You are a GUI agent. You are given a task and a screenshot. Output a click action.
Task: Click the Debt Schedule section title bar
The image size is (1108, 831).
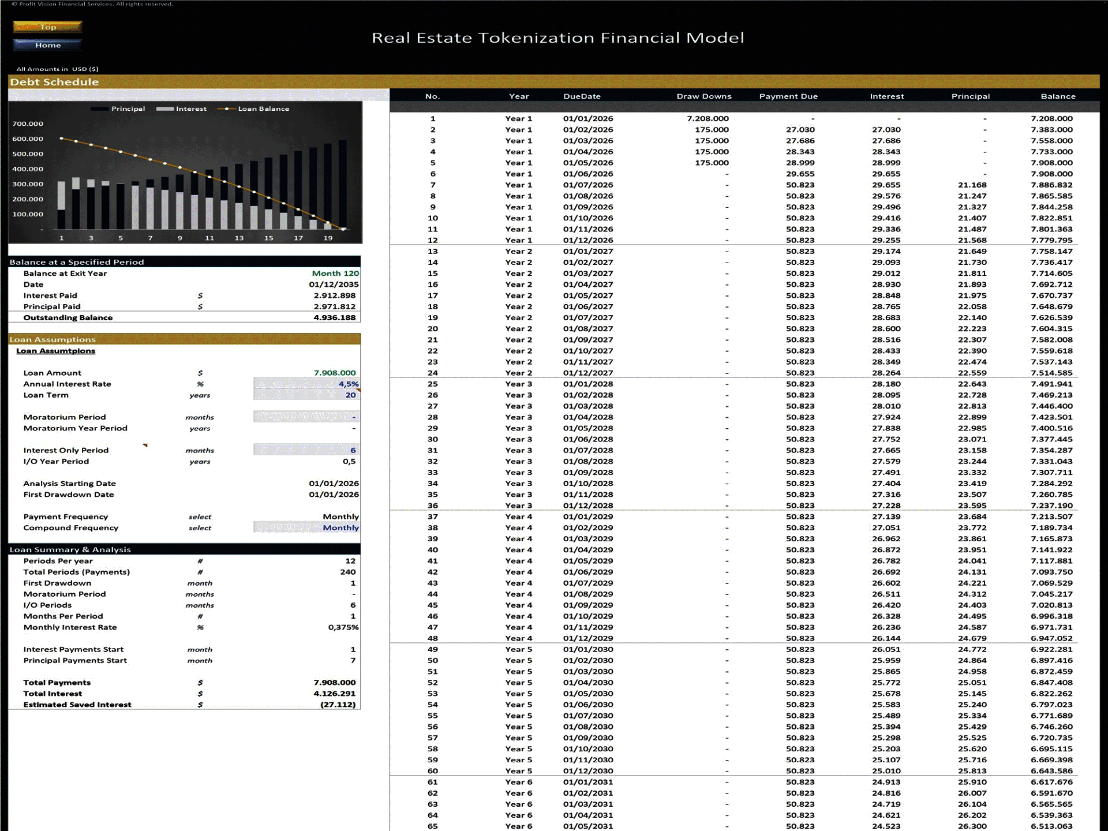(x=55, y=82)
